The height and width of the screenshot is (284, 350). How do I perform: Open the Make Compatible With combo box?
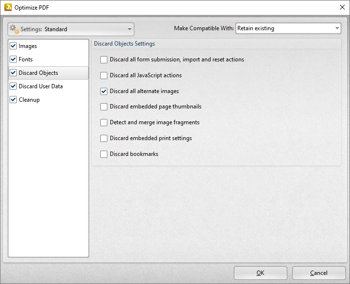pyautogui.click(x=288, y=28)
